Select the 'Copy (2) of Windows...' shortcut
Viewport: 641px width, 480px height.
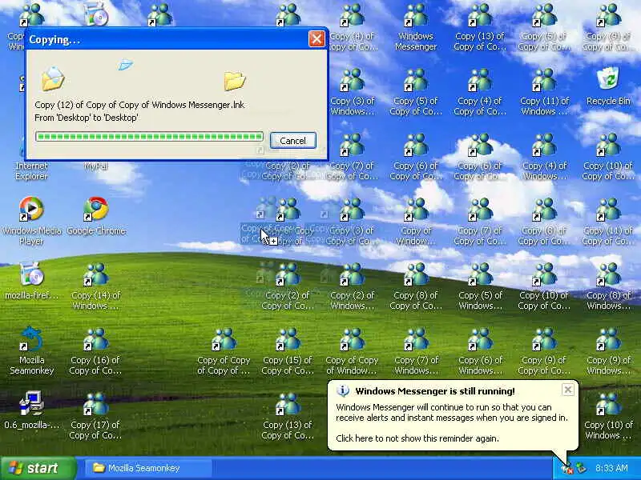click(x=352, y=286)
